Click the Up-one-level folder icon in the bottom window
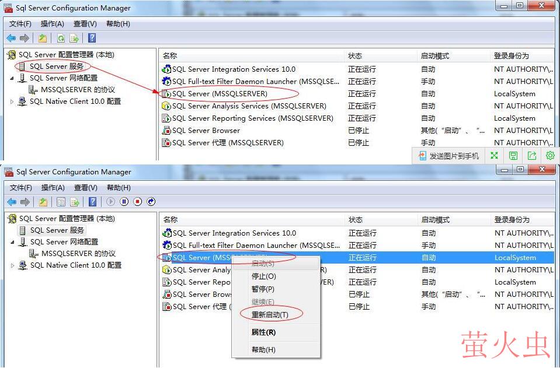The width and height of the screenshot is (560, 368). pos(43,202)
